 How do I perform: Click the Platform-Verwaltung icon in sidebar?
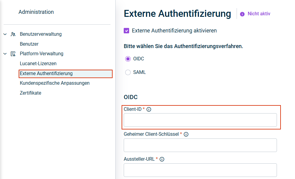tap(13, 54)
